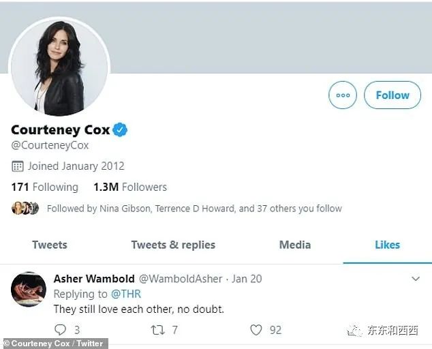The width and height of the screenshot is (432, 349).
Task: Open the Asher Wambold profile name
Action: (93, 279)
